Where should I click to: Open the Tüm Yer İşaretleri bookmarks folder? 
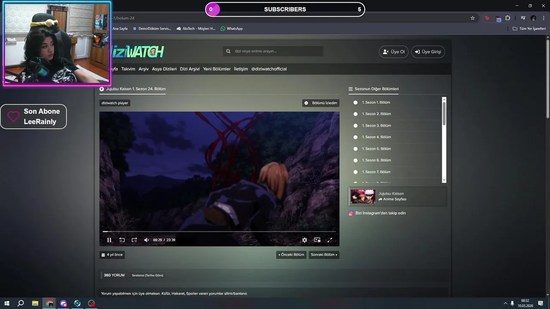(x=529, y=29)
